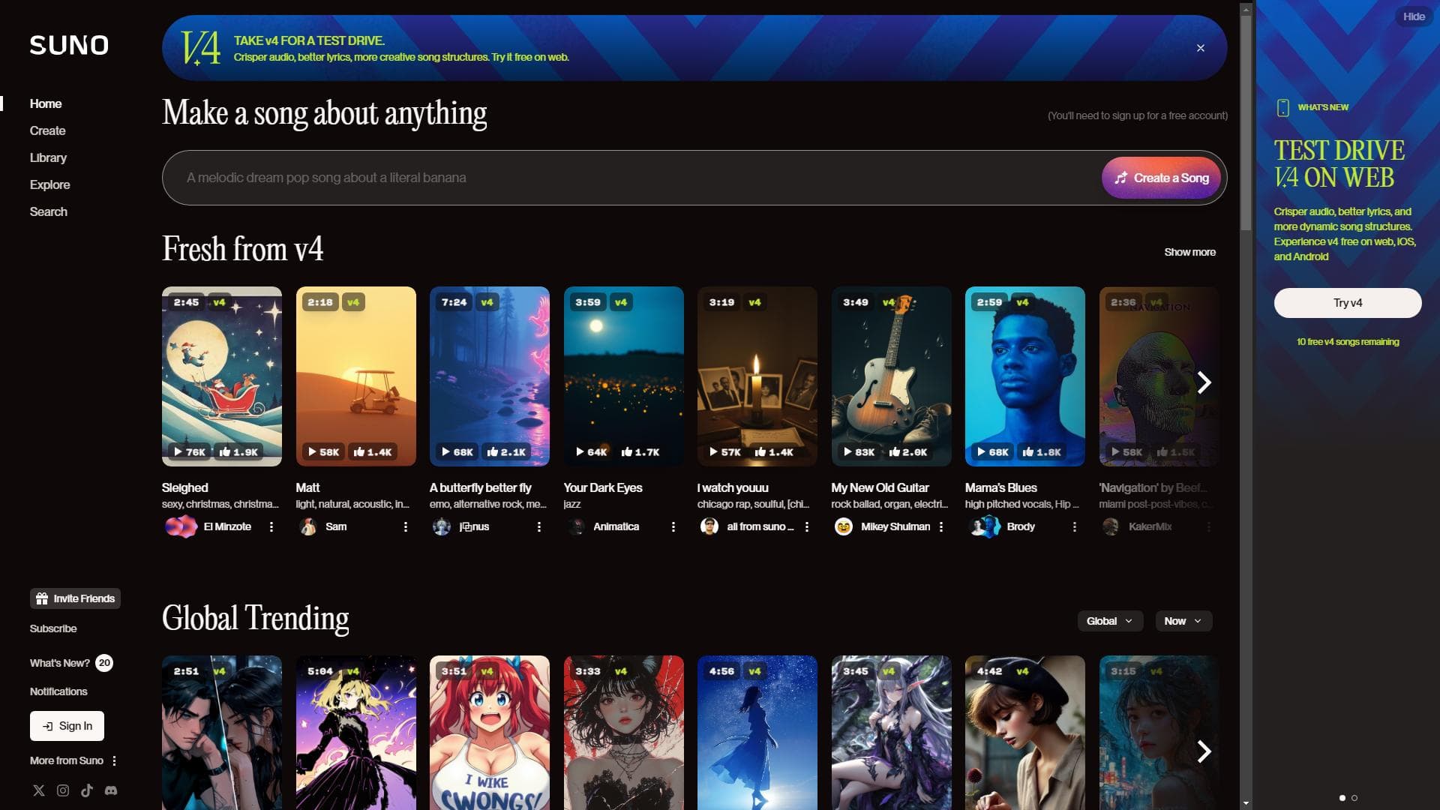This screenshot has width=1440, height=810.
Task: Open options menu for Sleighed song
Action: 271,527
